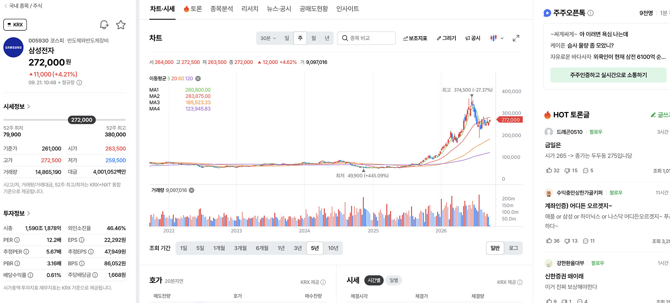Click the price alert bell icon
Image resolution: width=670 pixels, height=303 pixels.
click(104, 25)
